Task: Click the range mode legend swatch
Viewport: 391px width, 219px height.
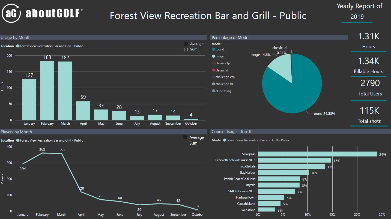Action: pyautogui.click(x=214, y=56)
